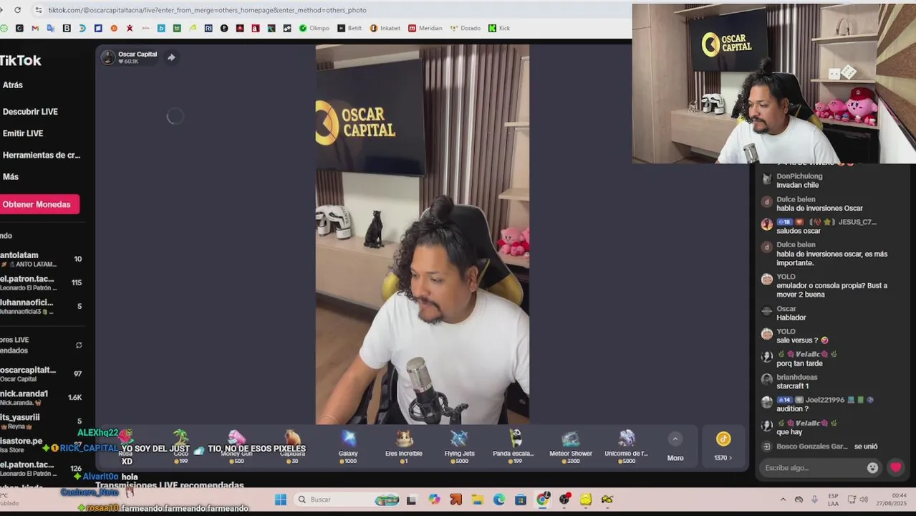
Task: Open the Windows Start menu
Action: (281, 500)
